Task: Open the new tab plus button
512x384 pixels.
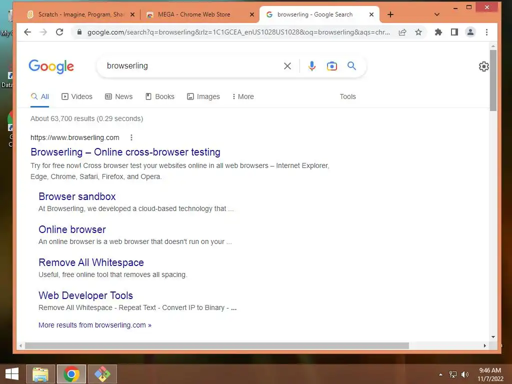Action: tap(390, 14)
